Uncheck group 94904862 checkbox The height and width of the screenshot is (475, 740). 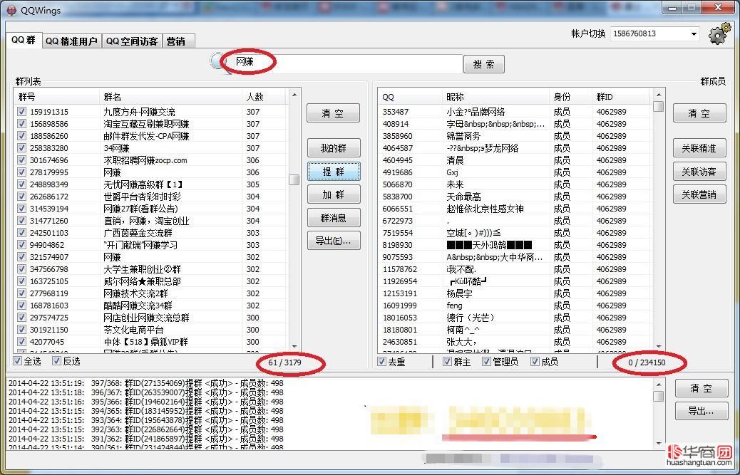point(21,245)
